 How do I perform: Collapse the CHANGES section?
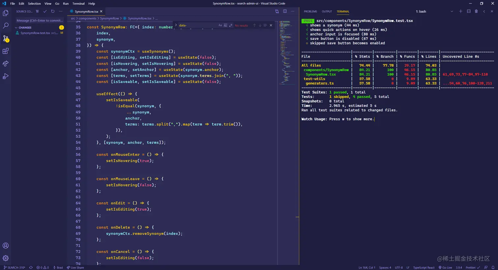(x=16, y=28)
